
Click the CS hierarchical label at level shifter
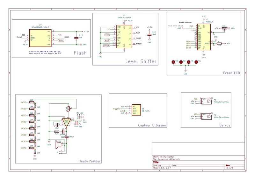[108, 29]
